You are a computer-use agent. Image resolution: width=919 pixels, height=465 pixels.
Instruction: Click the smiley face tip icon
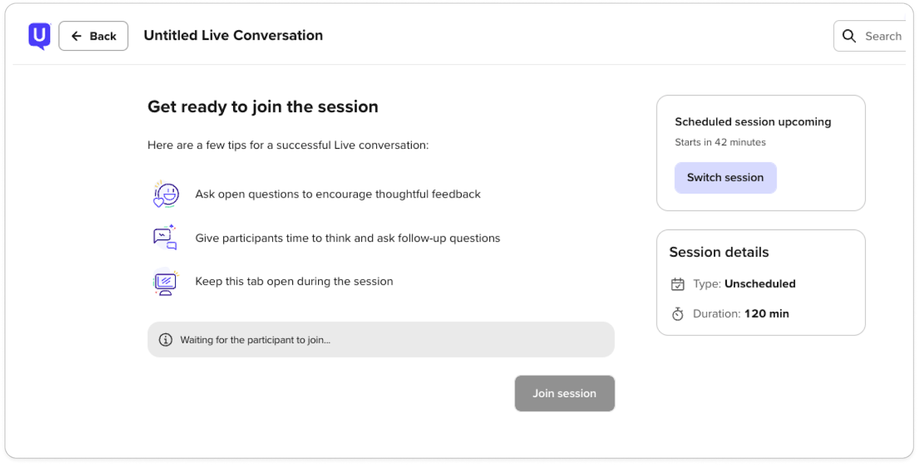(166, 195)
